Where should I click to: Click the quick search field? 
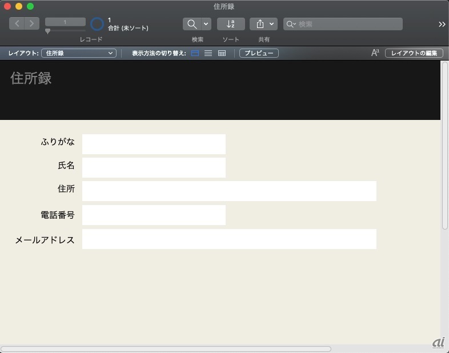[343, 24]
